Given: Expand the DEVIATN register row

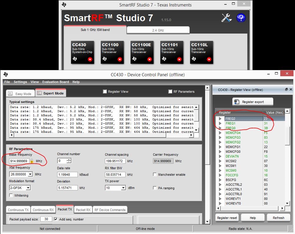Looking at the screenshot, I should pyautogui.click(x=220, y=156).
